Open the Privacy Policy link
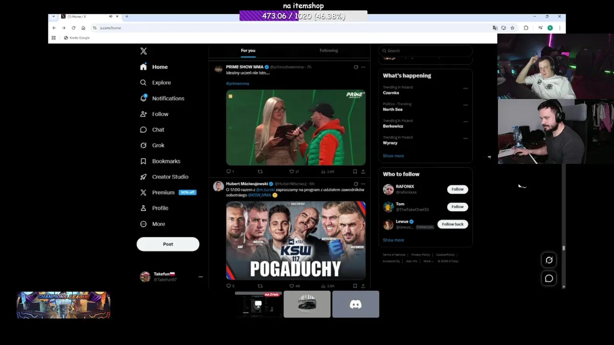Screen dimensions: 614x345 click(421, 255)
